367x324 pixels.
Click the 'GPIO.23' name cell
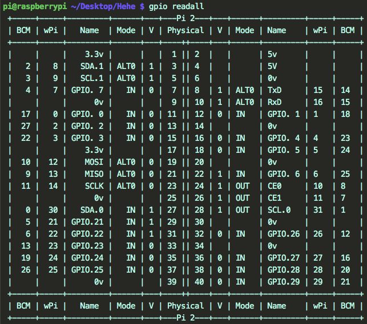point(87,246)
